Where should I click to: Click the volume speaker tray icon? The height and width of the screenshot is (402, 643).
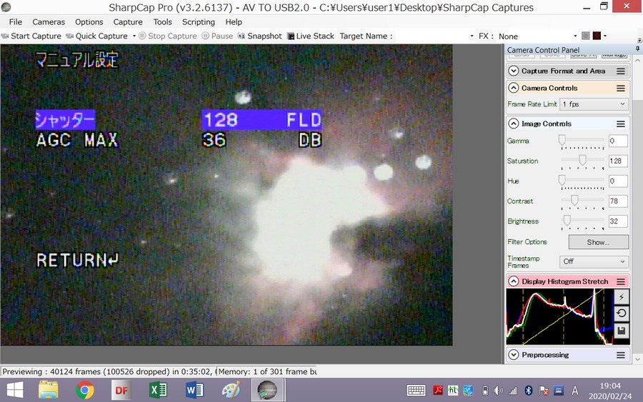[x=498, y=391]
